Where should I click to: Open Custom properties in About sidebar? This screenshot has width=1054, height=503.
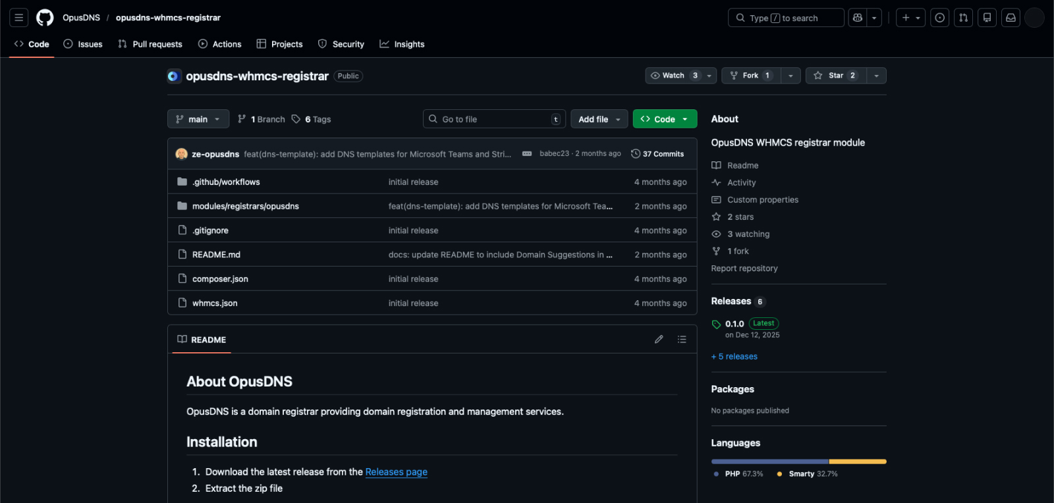[755, 200]
